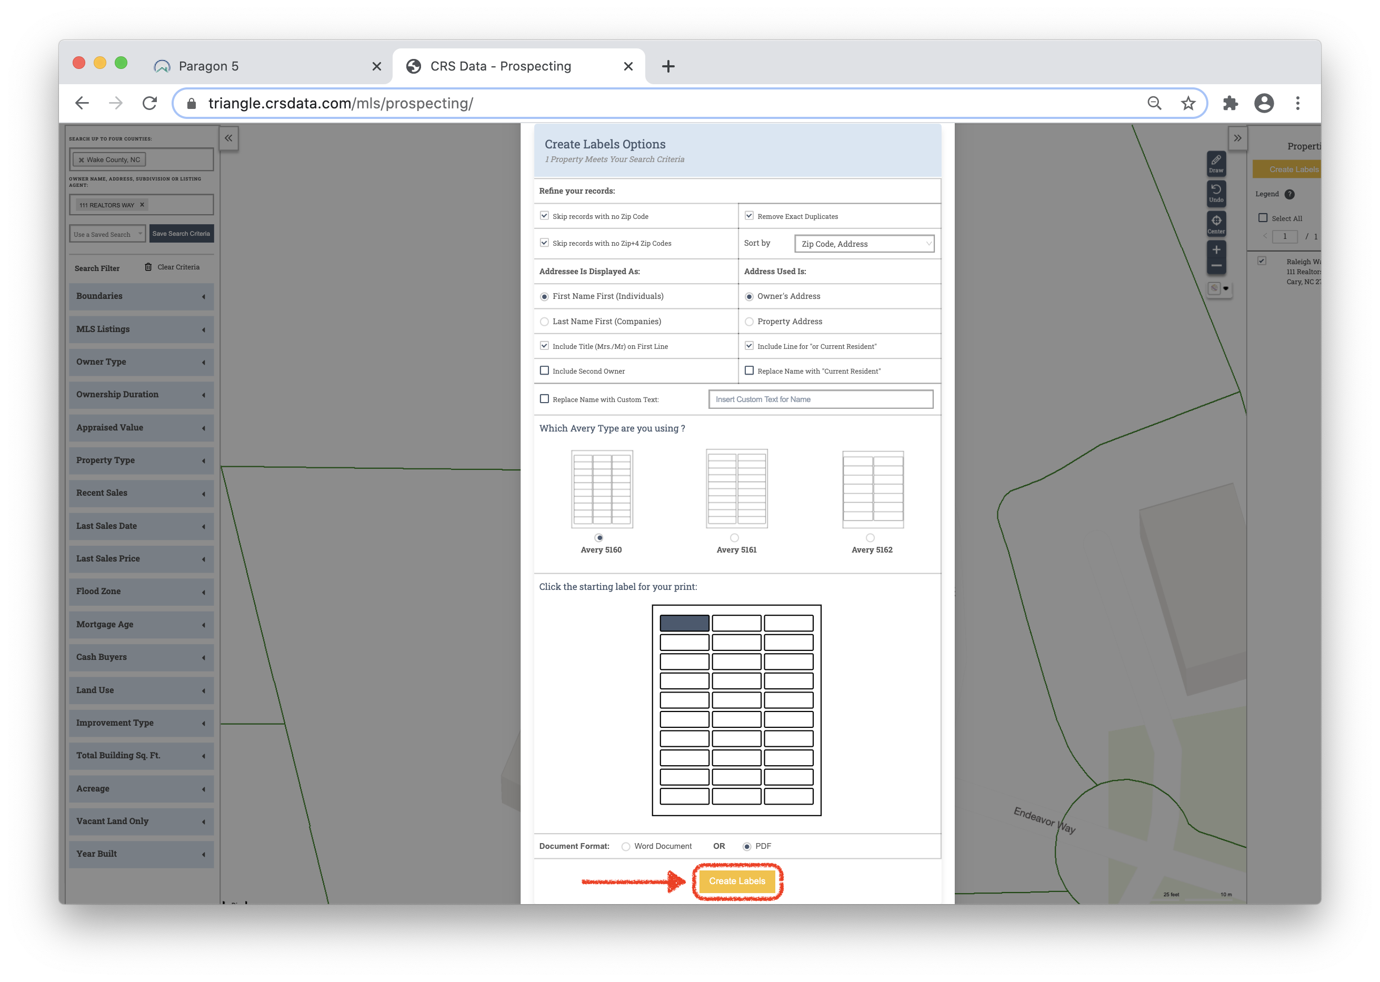This screenshot has height=982, width=1380.
Task: Toggle Include Line for "or Current Resident"
Action: tap(749, 346)
